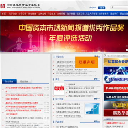Open 不忘初心继续前进 poverty relief article

72,73
